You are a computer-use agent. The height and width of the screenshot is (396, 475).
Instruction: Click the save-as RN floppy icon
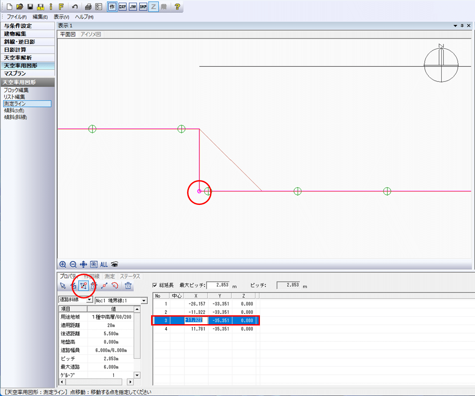click(x=40, y=6)
